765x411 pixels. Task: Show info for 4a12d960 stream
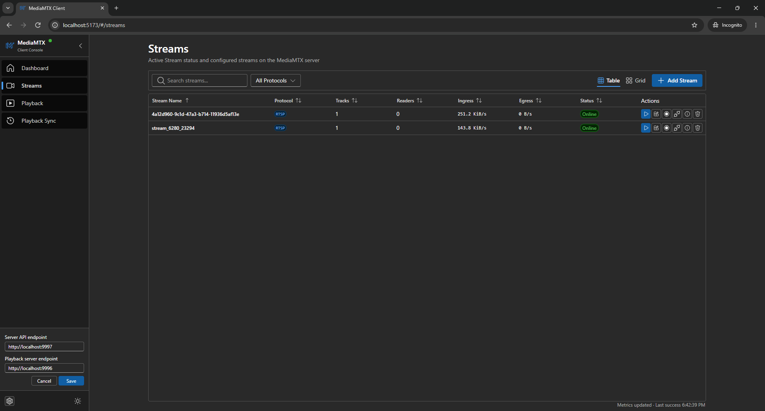pyautogui.click(x=687, y=114)
